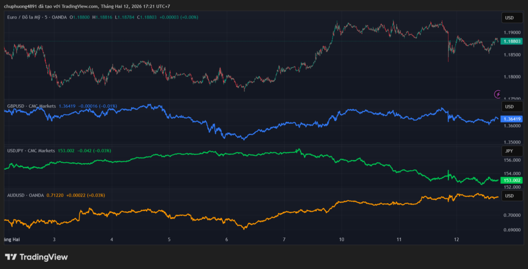Click date 10 on the time axis
The width and height of the screenshot is (528, 269).
point(341,240)
